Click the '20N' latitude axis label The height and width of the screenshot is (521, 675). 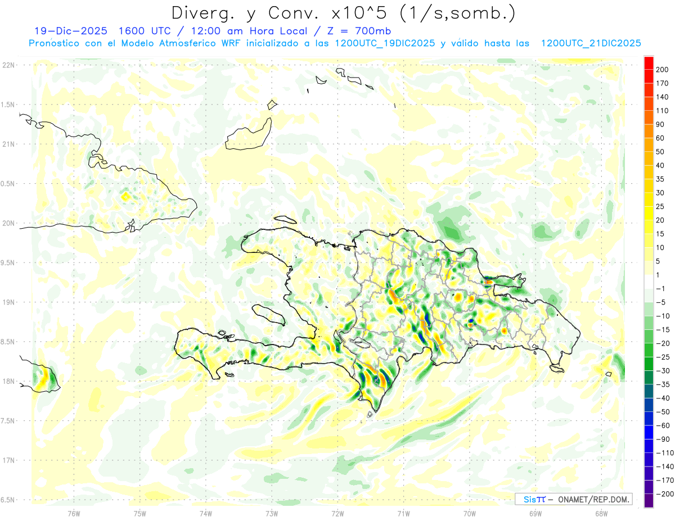pos(8,223)
